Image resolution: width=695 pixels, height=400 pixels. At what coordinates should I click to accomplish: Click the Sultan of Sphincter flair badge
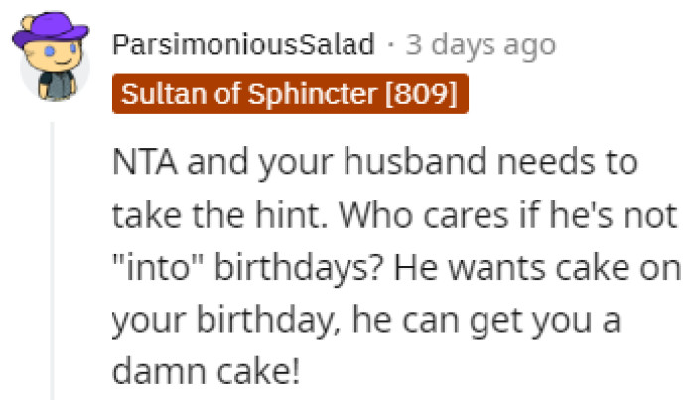click(x=289, y=96)
